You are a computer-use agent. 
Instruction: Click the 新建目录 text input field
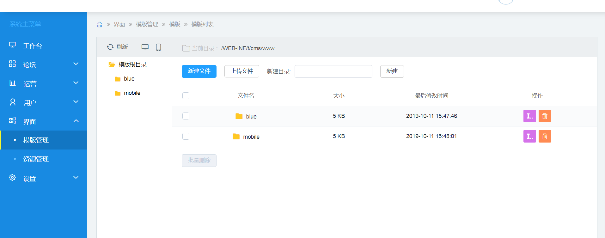tap(333, 71)
